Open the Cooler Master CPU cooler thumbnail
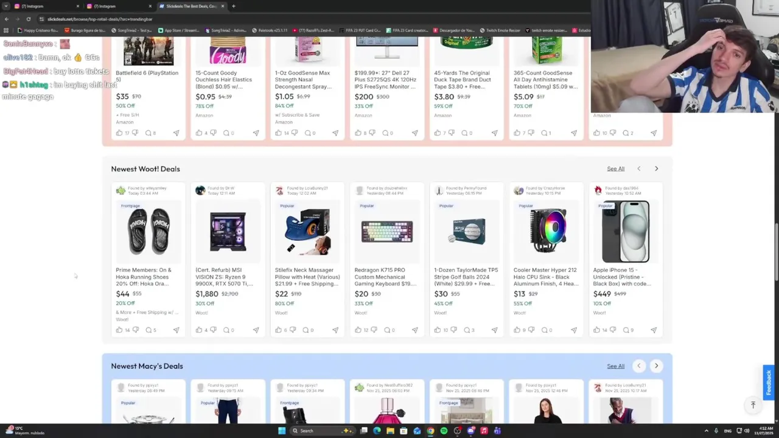 (x=547, y=231)
